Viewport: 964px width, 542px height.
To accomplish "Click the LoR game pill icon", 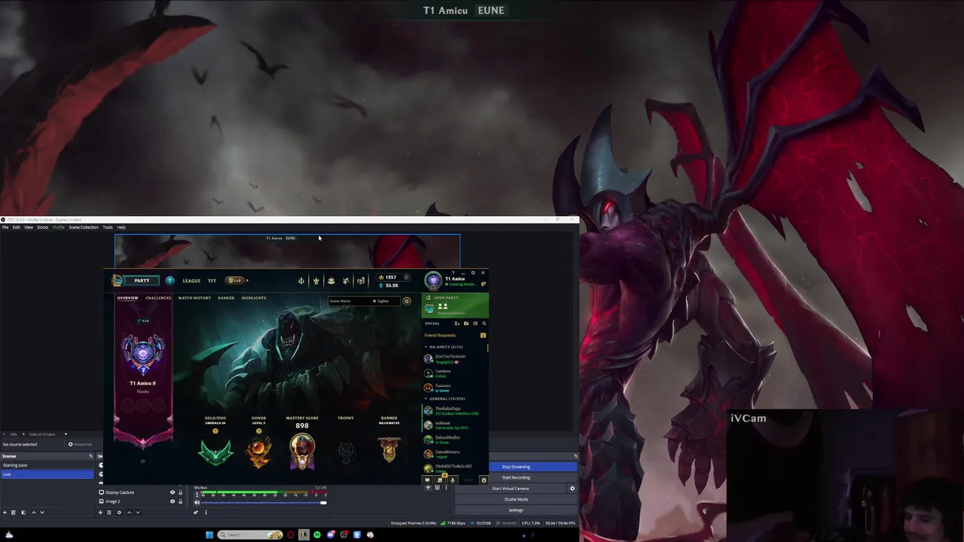I will pos(236,281).
